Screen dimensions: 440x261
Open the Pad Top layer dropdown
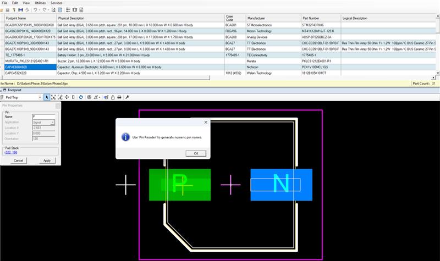pos(41,97)
